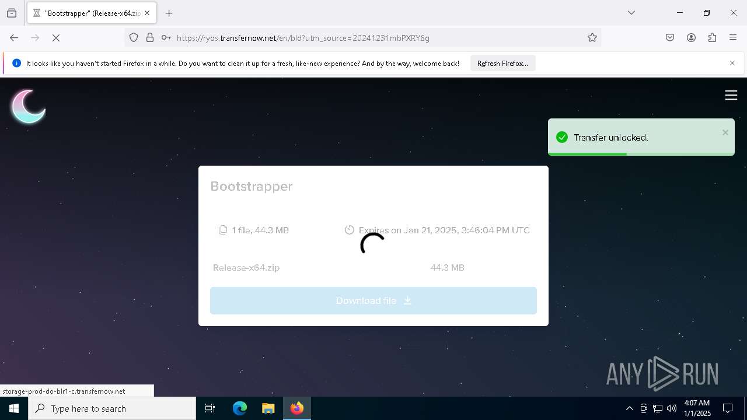Click the files copy icon

pos(222,230)
